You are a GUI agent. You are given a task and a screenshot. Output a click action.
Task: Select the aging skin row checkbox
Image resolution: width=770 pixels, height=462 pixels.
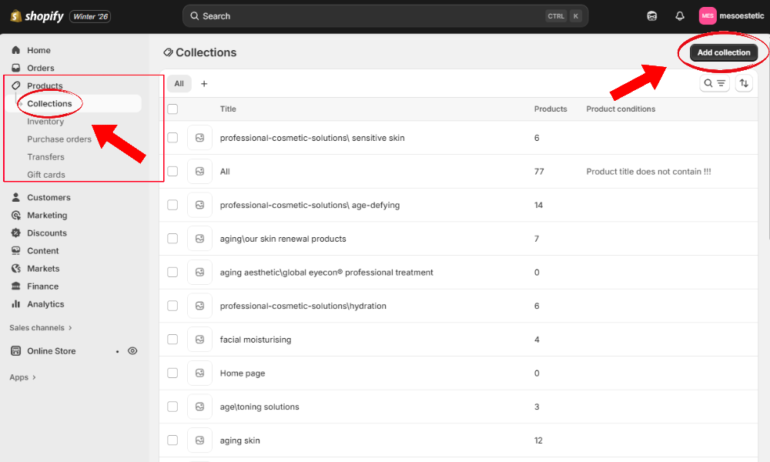(172, 440)
